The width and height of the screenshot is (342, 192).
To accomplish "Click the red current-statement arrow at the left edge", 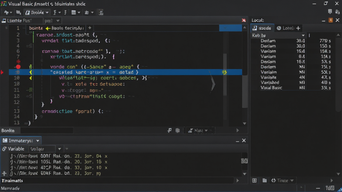I will coord(2,72).
